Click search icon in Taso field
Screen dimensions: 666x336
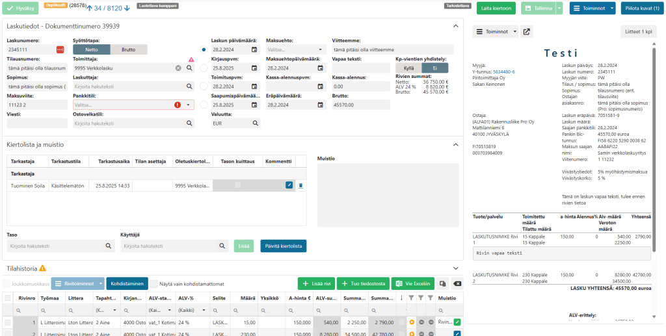point(109,246)
